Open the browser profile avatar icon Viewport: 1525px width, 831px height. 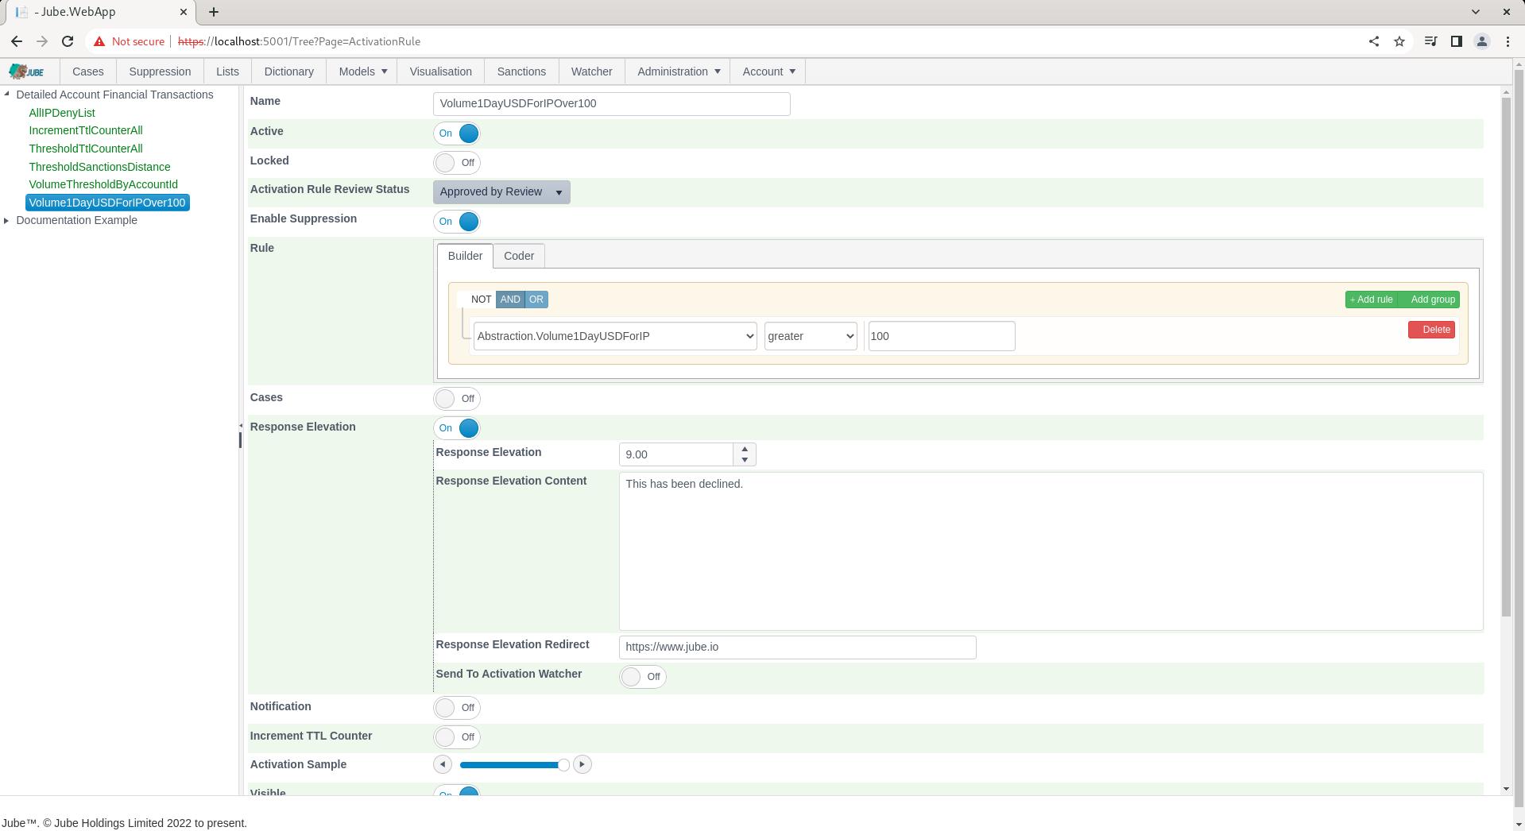click(x=1482, y=41)
